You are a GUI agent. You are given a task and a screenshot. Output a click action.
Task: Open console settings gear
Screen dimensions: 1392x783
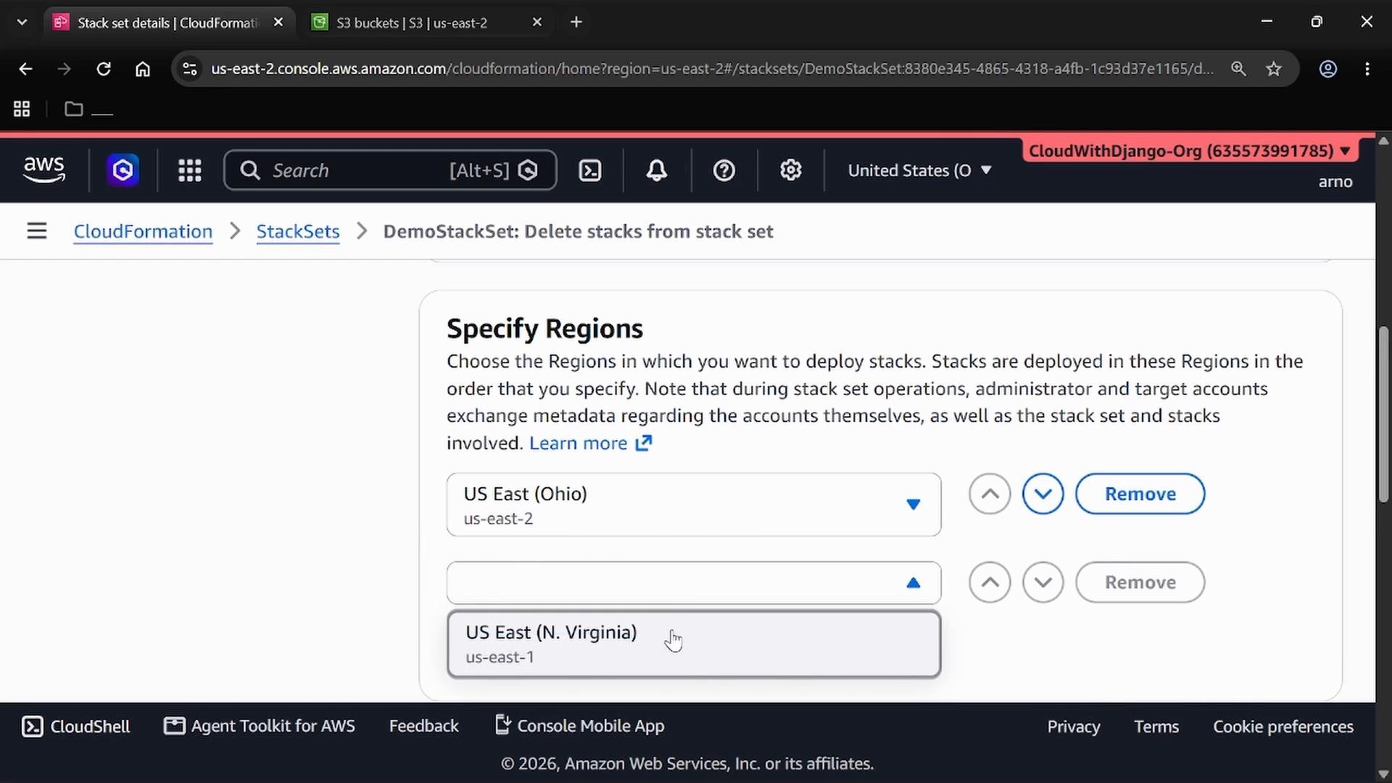[791, 170]
